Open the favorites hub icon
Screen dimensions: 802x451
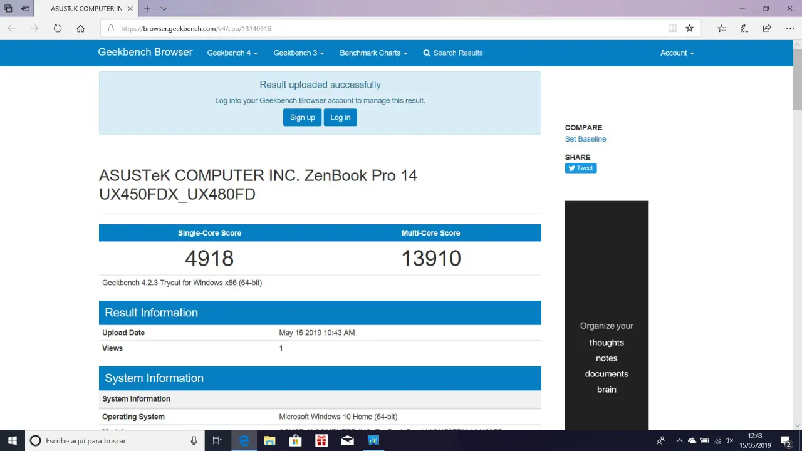[x=721, y=28]
